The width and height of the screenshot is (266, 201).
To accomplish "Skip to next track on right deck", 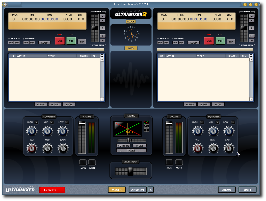I will point(166,43).
